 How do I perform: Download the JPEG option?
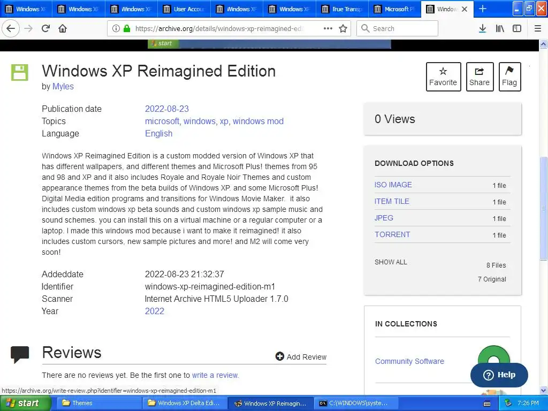tap(384, 218)
